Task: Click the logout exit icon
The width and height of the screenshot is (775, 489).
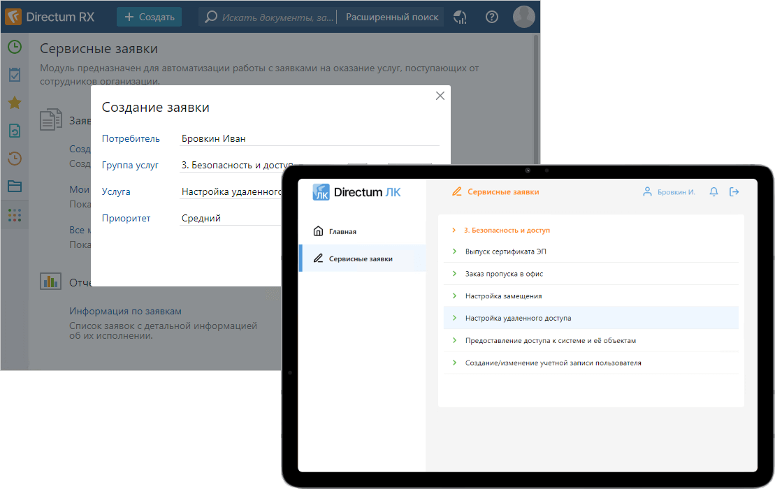Action: [734, 191]
